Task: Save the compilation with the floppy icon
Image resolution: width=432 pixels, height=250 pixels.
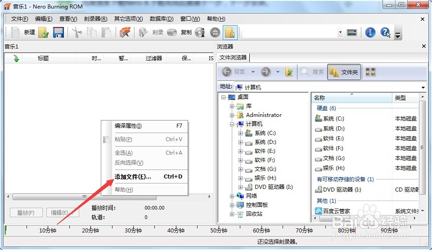Action: pos(58,32)
